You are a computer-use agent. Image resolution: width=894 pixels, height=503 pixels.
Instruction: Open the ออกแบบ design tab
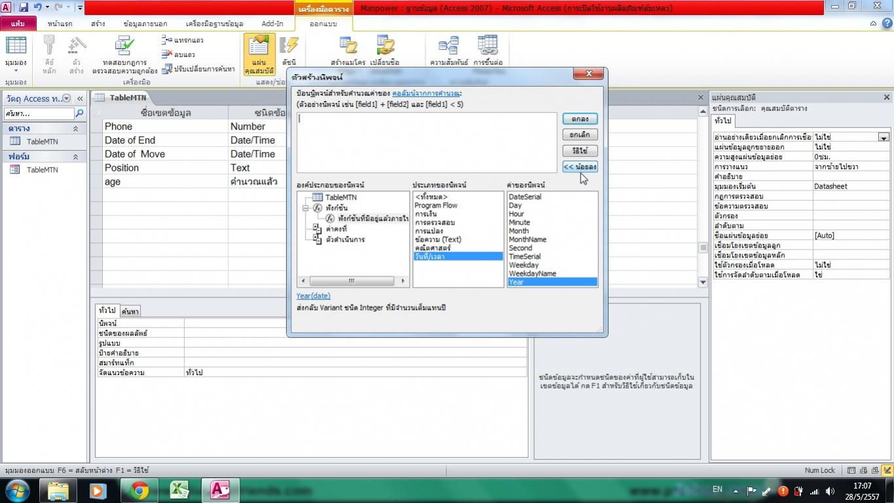click(323, 24)
